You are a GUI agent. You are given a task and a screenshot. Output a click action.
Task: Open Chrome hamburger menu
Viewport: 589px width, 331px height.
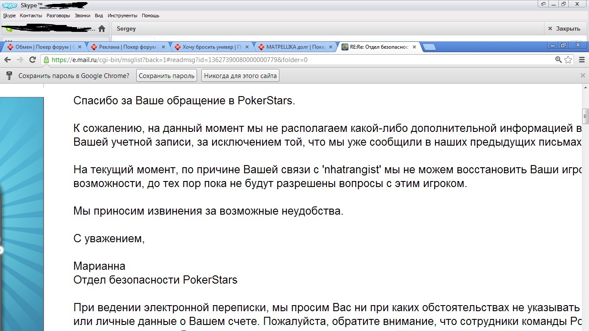tap(582, 60)
